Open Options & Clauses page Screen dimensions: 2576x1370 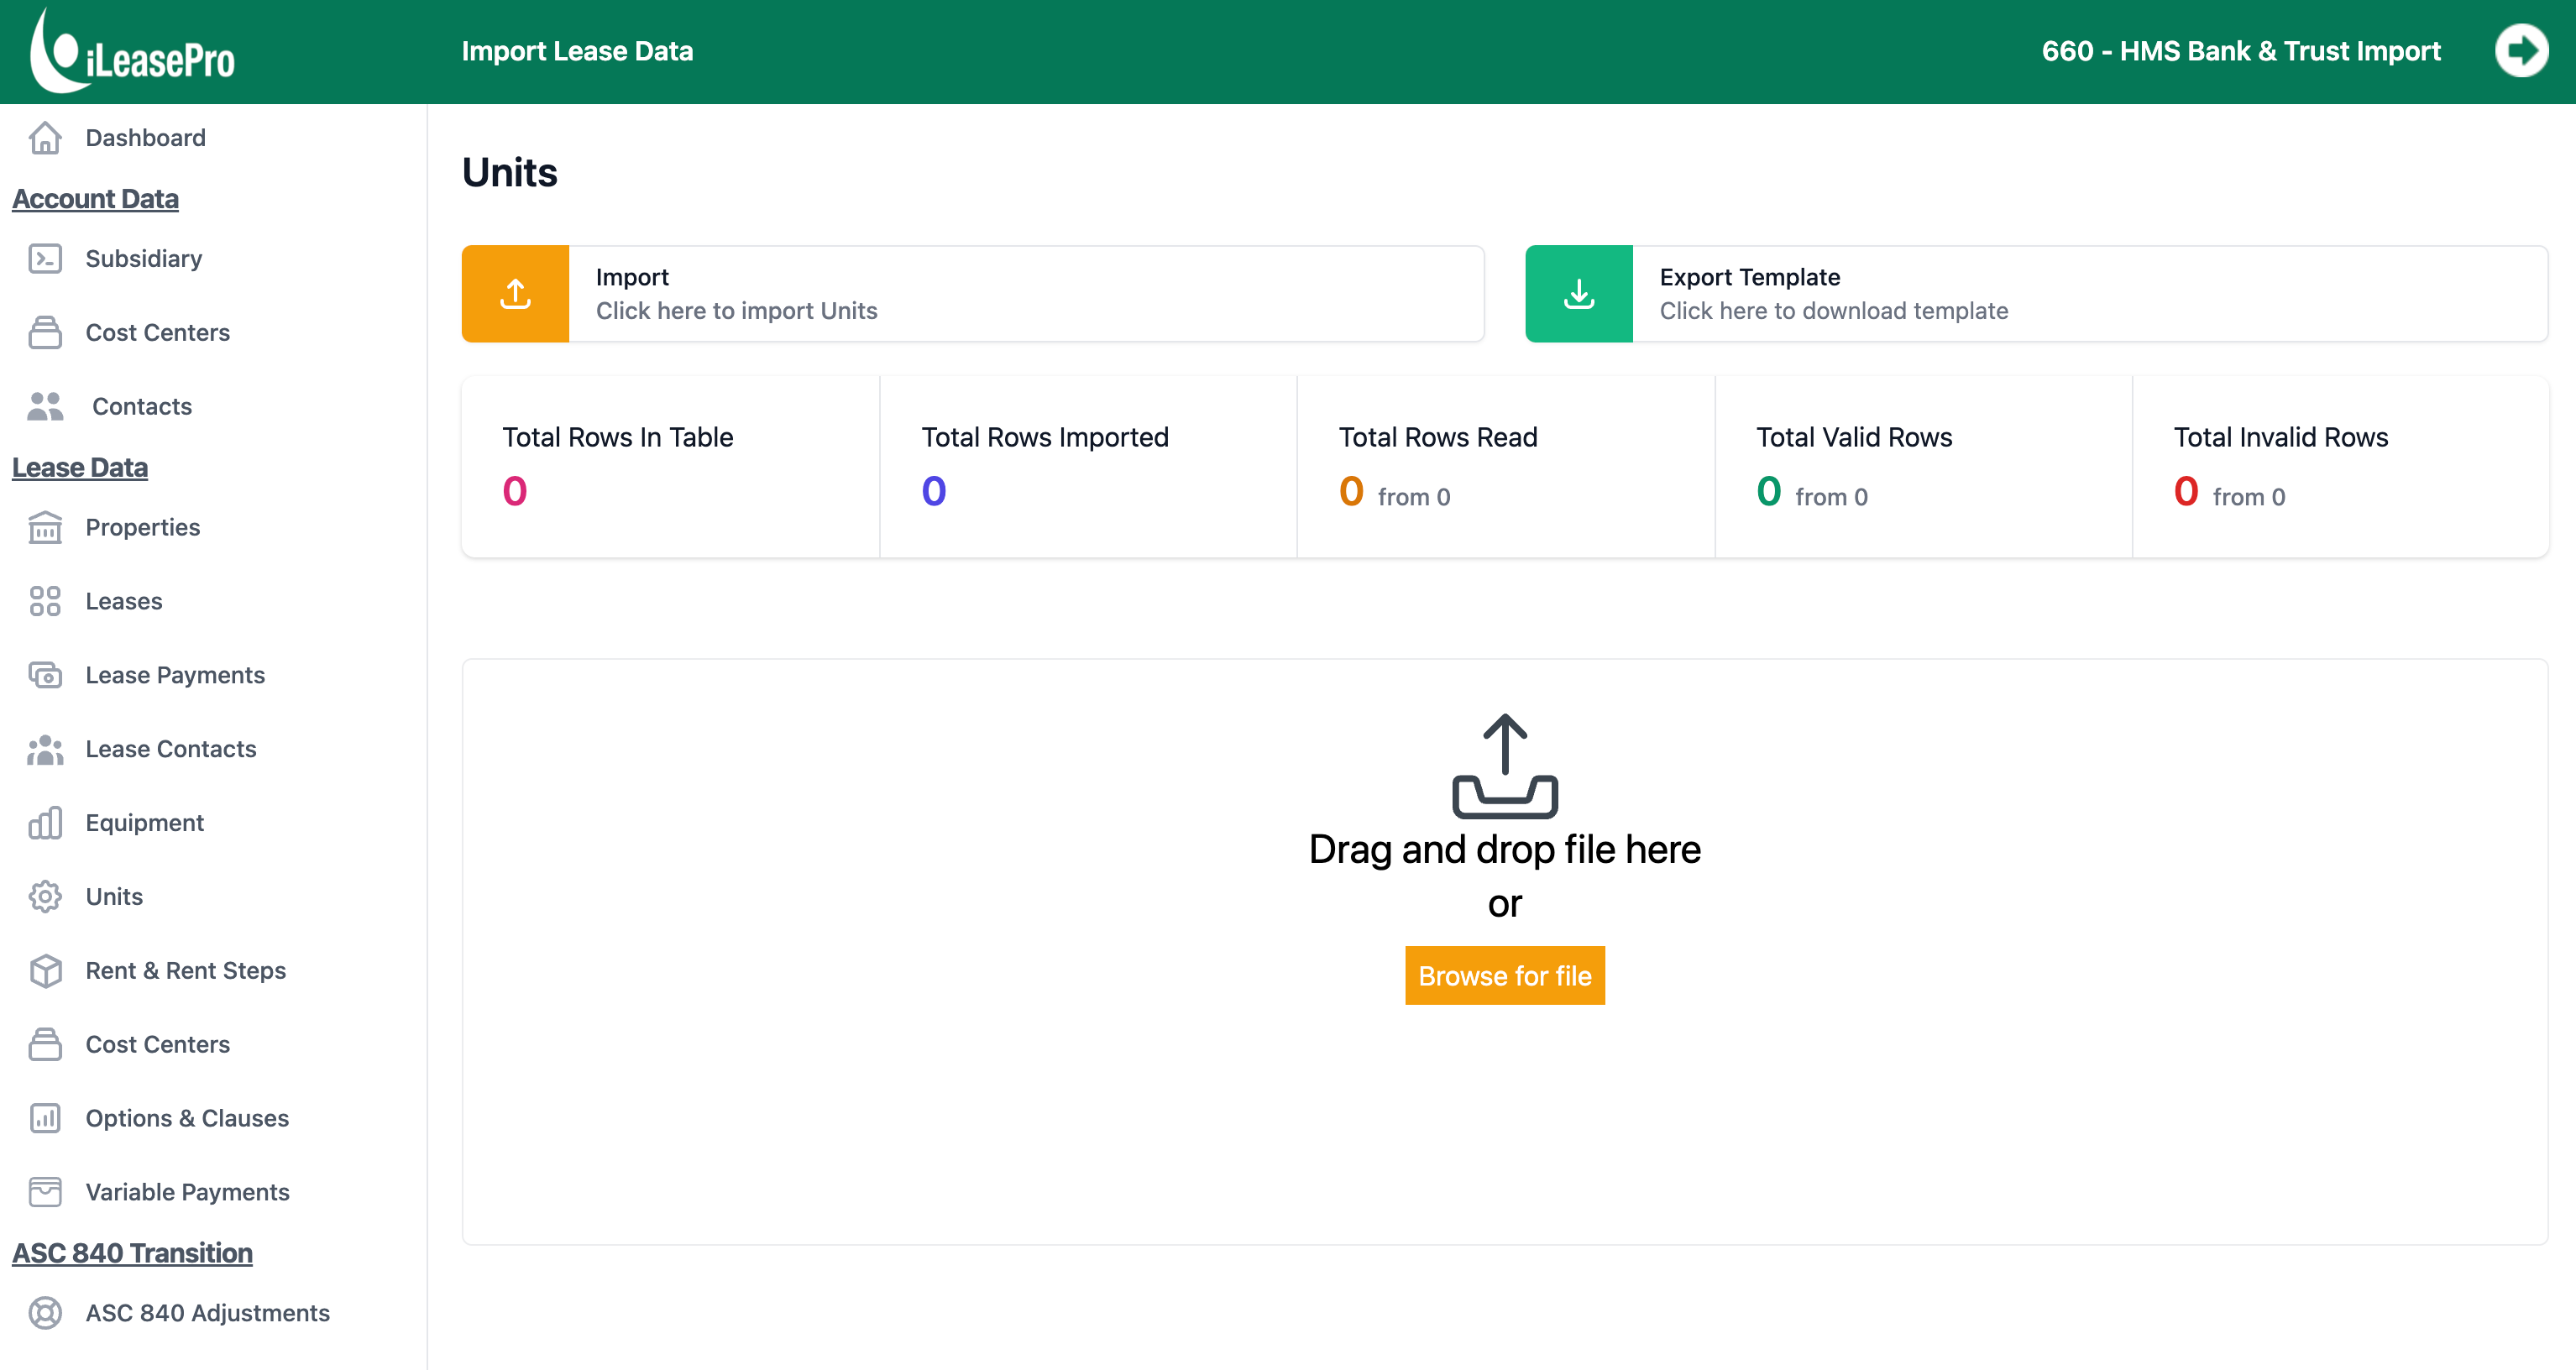tap(187, 1120)
